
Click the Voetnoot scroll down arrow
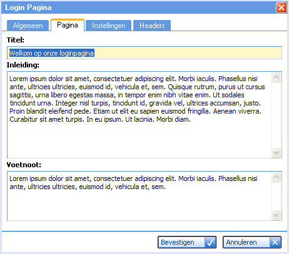tap(276, 215)
